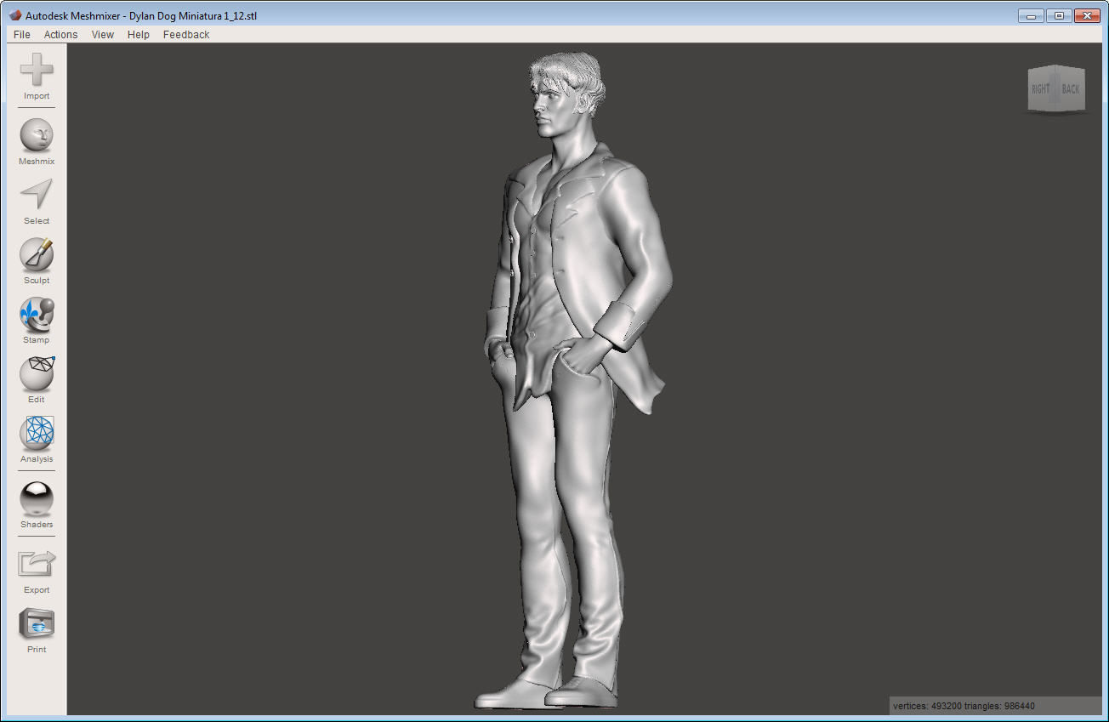Open the Meshmix tool
Image resolution: width=1109 pixels, height=722 pixels.
point(37,135)
